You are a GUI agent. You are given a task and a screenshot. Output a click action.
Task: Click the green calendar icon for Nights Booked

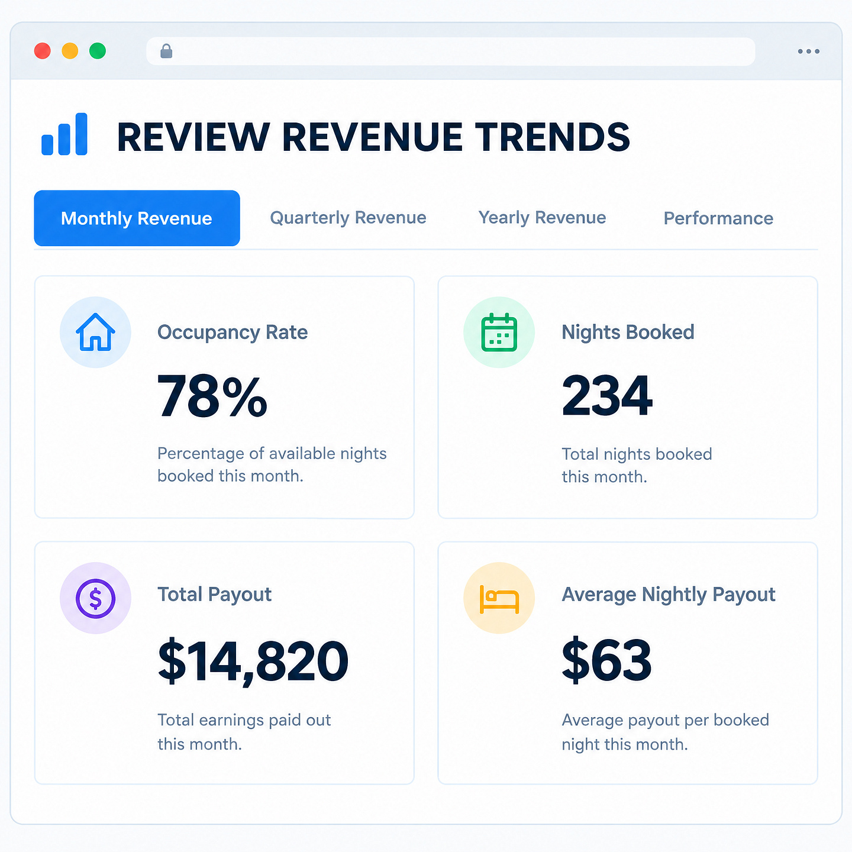pos(499,332)
